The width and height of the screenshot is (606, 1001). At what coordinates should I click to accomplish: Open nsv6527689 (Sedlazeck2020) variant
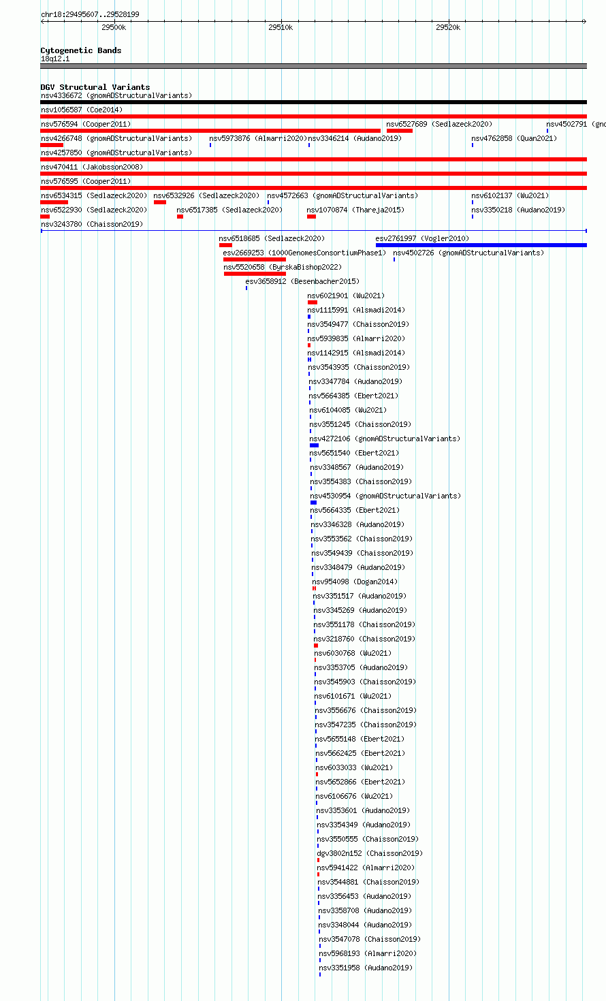(438, 124)
